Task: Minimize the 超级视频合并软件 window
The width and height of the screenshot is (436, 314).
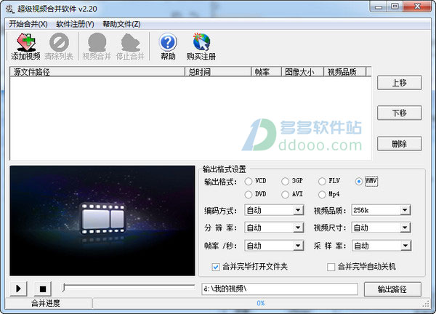Action: [x=379, y=7]
